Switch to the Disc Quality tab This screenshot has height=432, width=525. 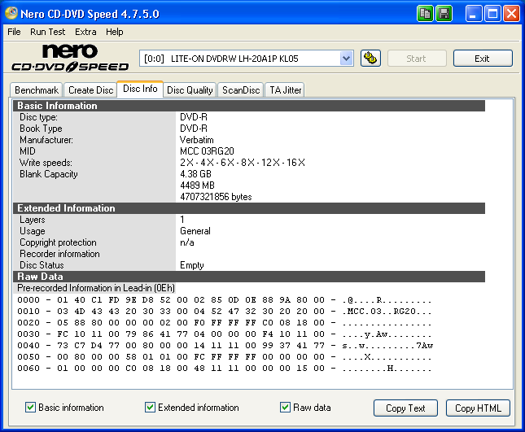coord(190,90)
